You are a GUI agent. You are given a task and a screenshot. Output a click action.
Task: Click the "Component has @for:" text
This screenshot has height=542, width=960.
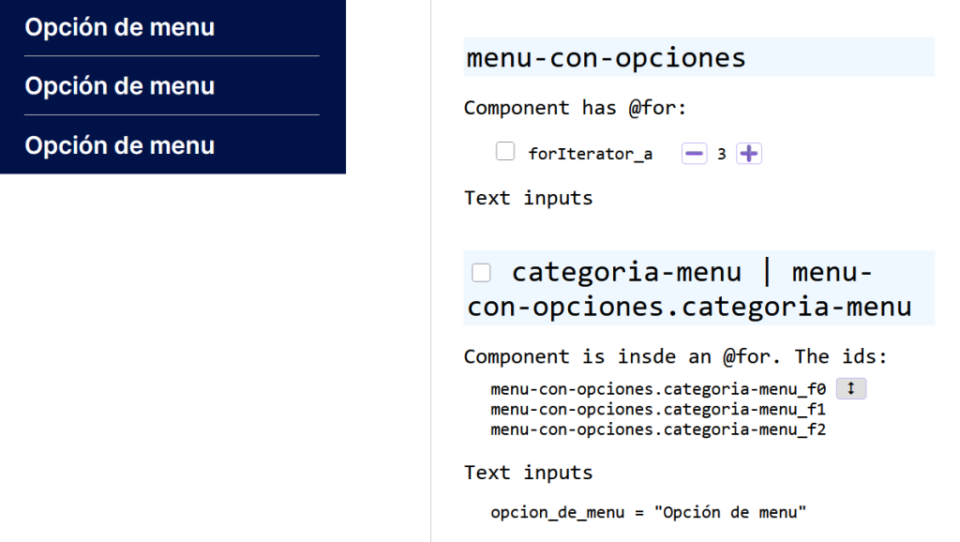click(x=575, y=108)
